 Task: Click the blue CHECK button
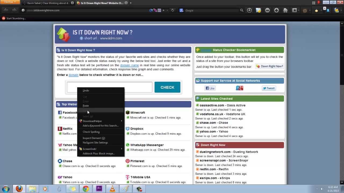[x=167, y=87]
